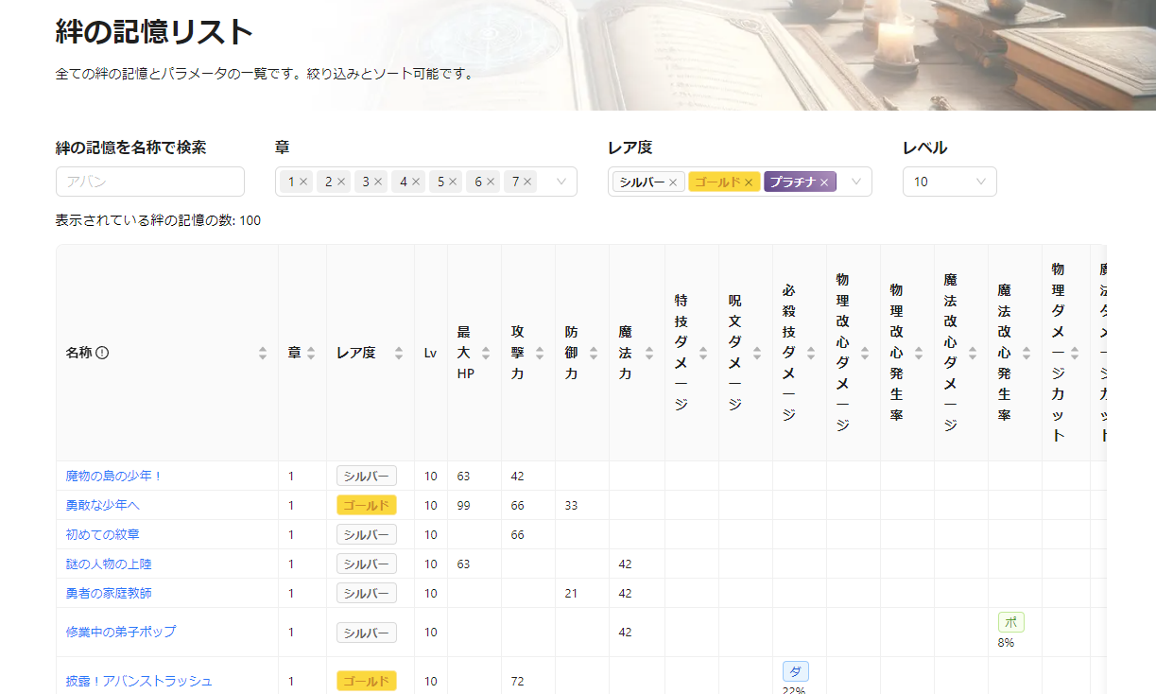The height and width of the screenshot is (694, 1156).
Task: Click 最大HP value 99 in 勇敢な少年へ row
Action: (464, 505)
